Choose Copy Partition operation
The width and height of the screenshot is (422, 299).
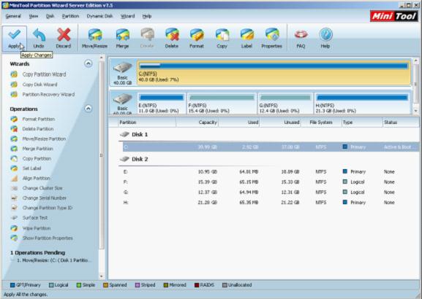37,159
